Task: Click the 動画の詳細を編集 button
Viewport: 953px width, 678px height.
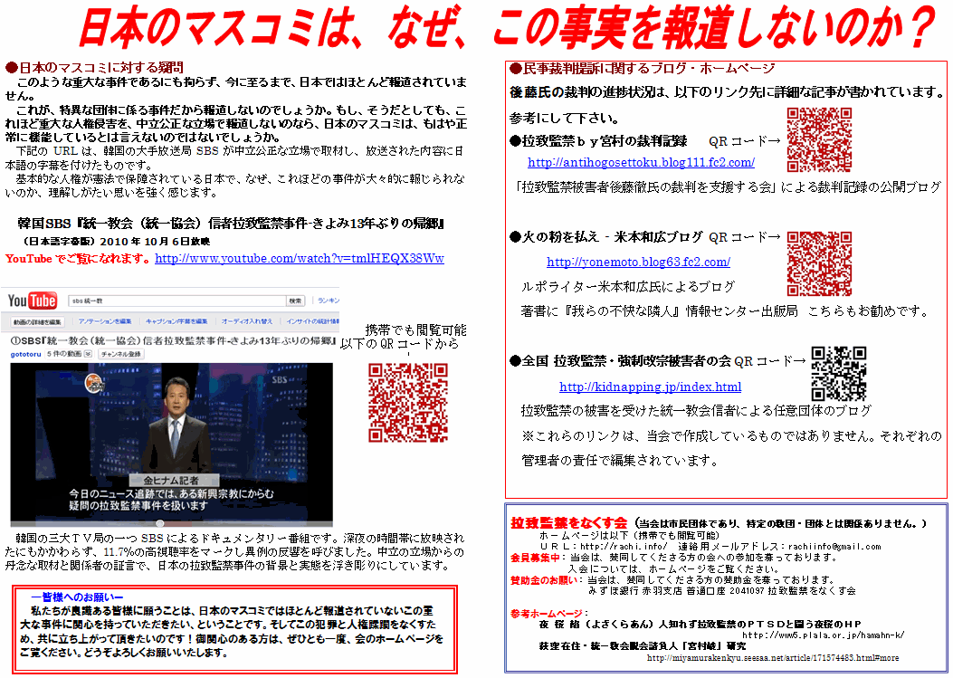Action: pyautogui.click(x=38, y=321)
